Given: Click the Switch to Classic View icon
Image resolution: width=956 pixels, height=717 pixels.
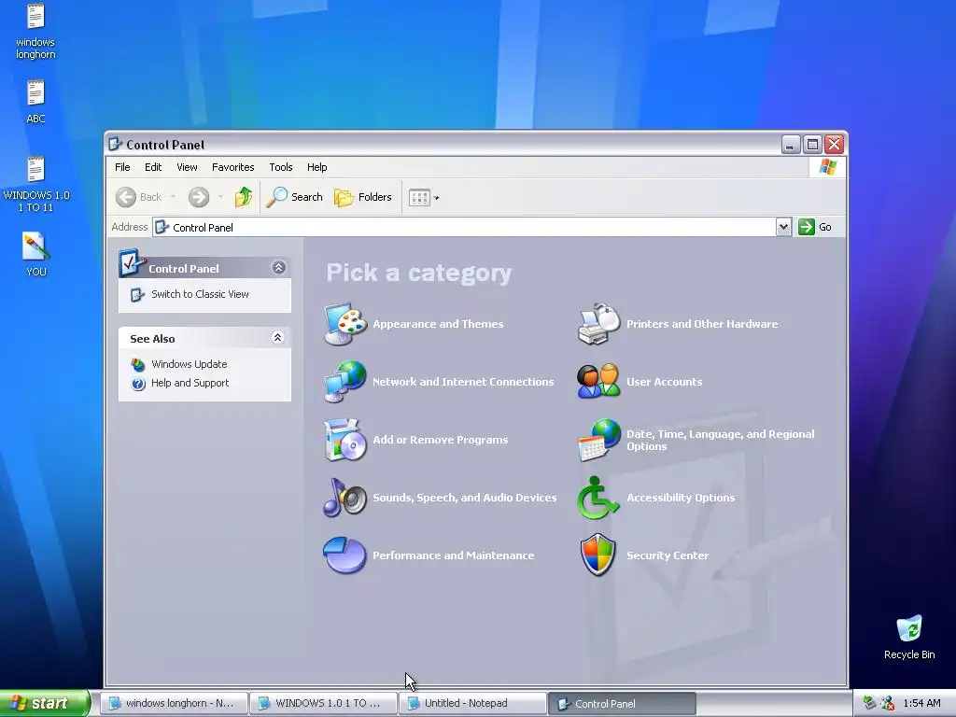Looking at the screenshot, I should [137, 294].
